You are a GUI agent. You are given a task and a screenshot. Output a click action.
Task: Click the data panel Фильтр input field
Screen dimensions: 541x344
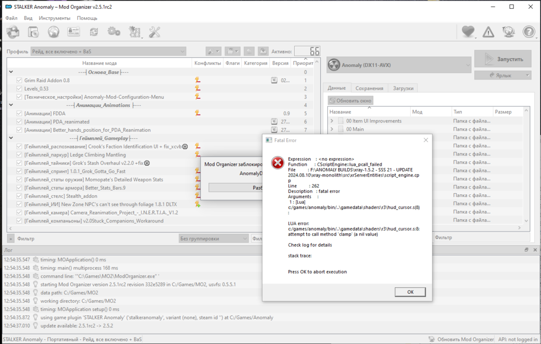pos(481,237)
